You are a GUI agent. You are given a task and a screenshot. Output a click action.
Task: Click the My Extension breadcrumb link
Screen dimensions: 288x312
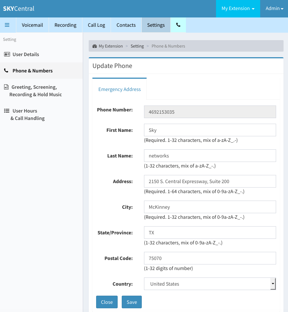coord(111,46)
